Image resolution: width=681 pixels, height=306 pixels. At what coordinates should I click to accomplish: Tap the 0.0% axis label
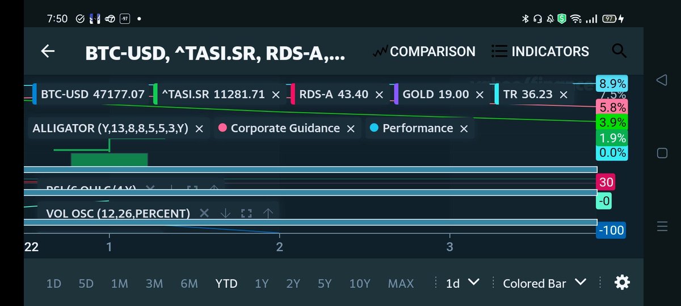tap(613, 152)
